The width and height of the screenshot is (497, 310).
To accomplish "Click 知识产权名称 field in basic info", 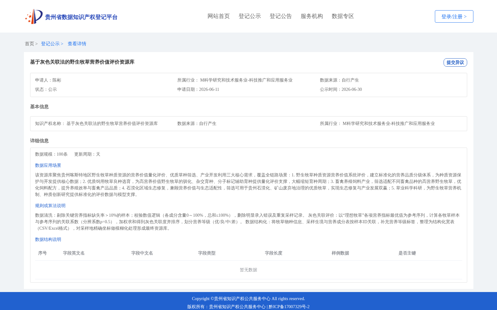I will coord(96,123).
